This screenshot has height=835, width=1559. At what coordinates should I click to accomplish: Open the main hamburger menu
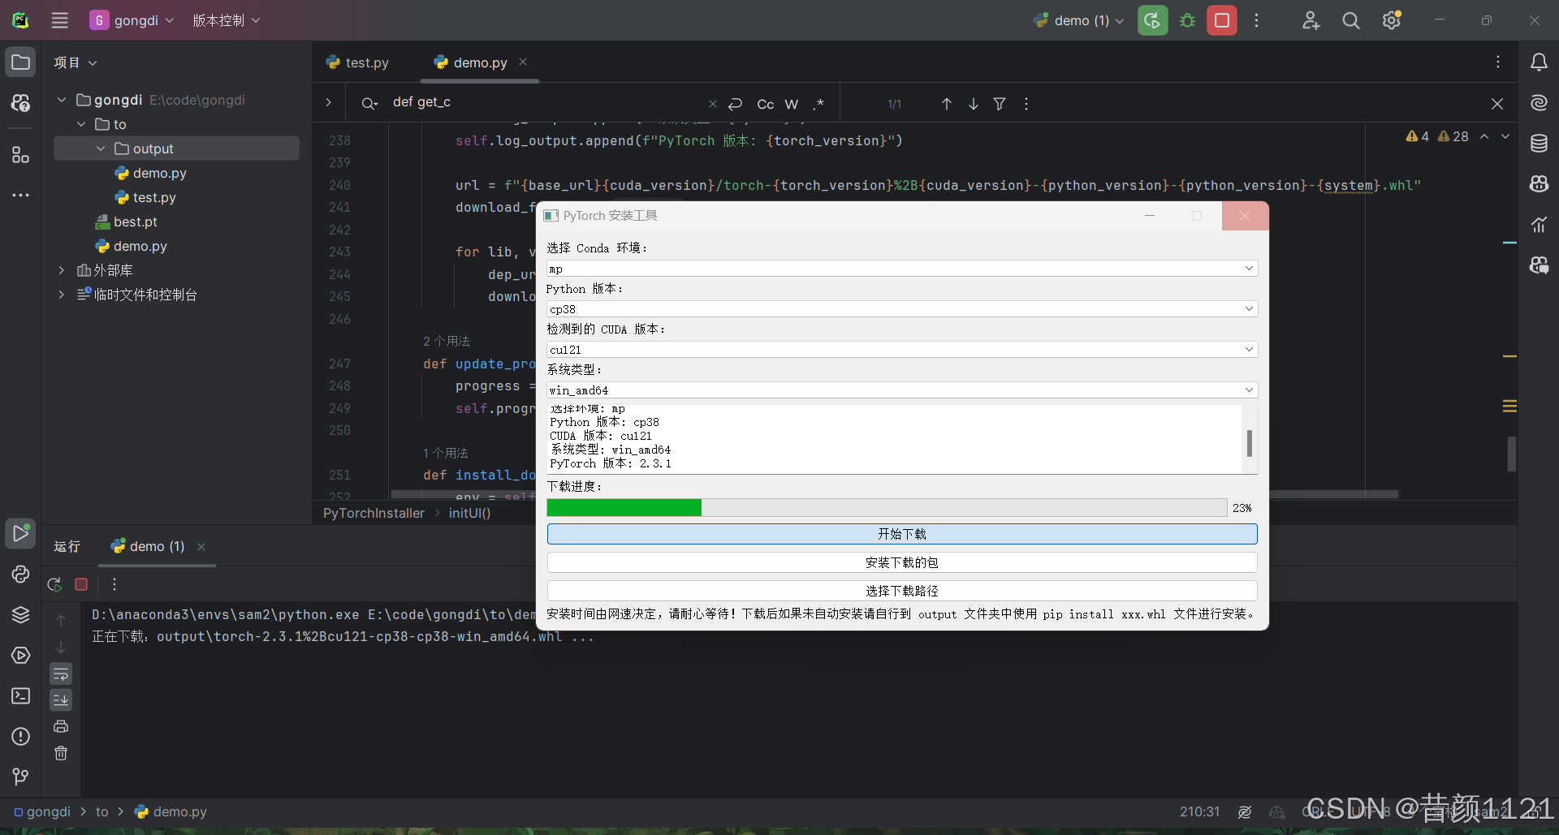pos(60,20)
